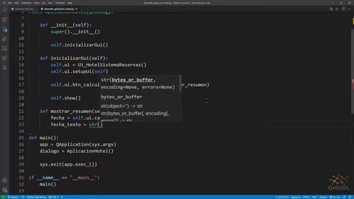Open the Manage gear icon
The height and width of the screenshot is (199, 354).
(4, 190)
